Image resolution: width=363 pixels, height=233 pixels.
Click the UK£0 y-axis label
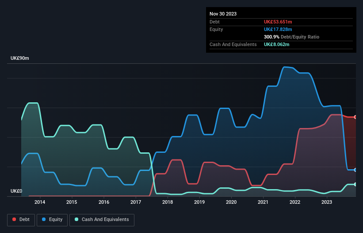tap(16, 191)
